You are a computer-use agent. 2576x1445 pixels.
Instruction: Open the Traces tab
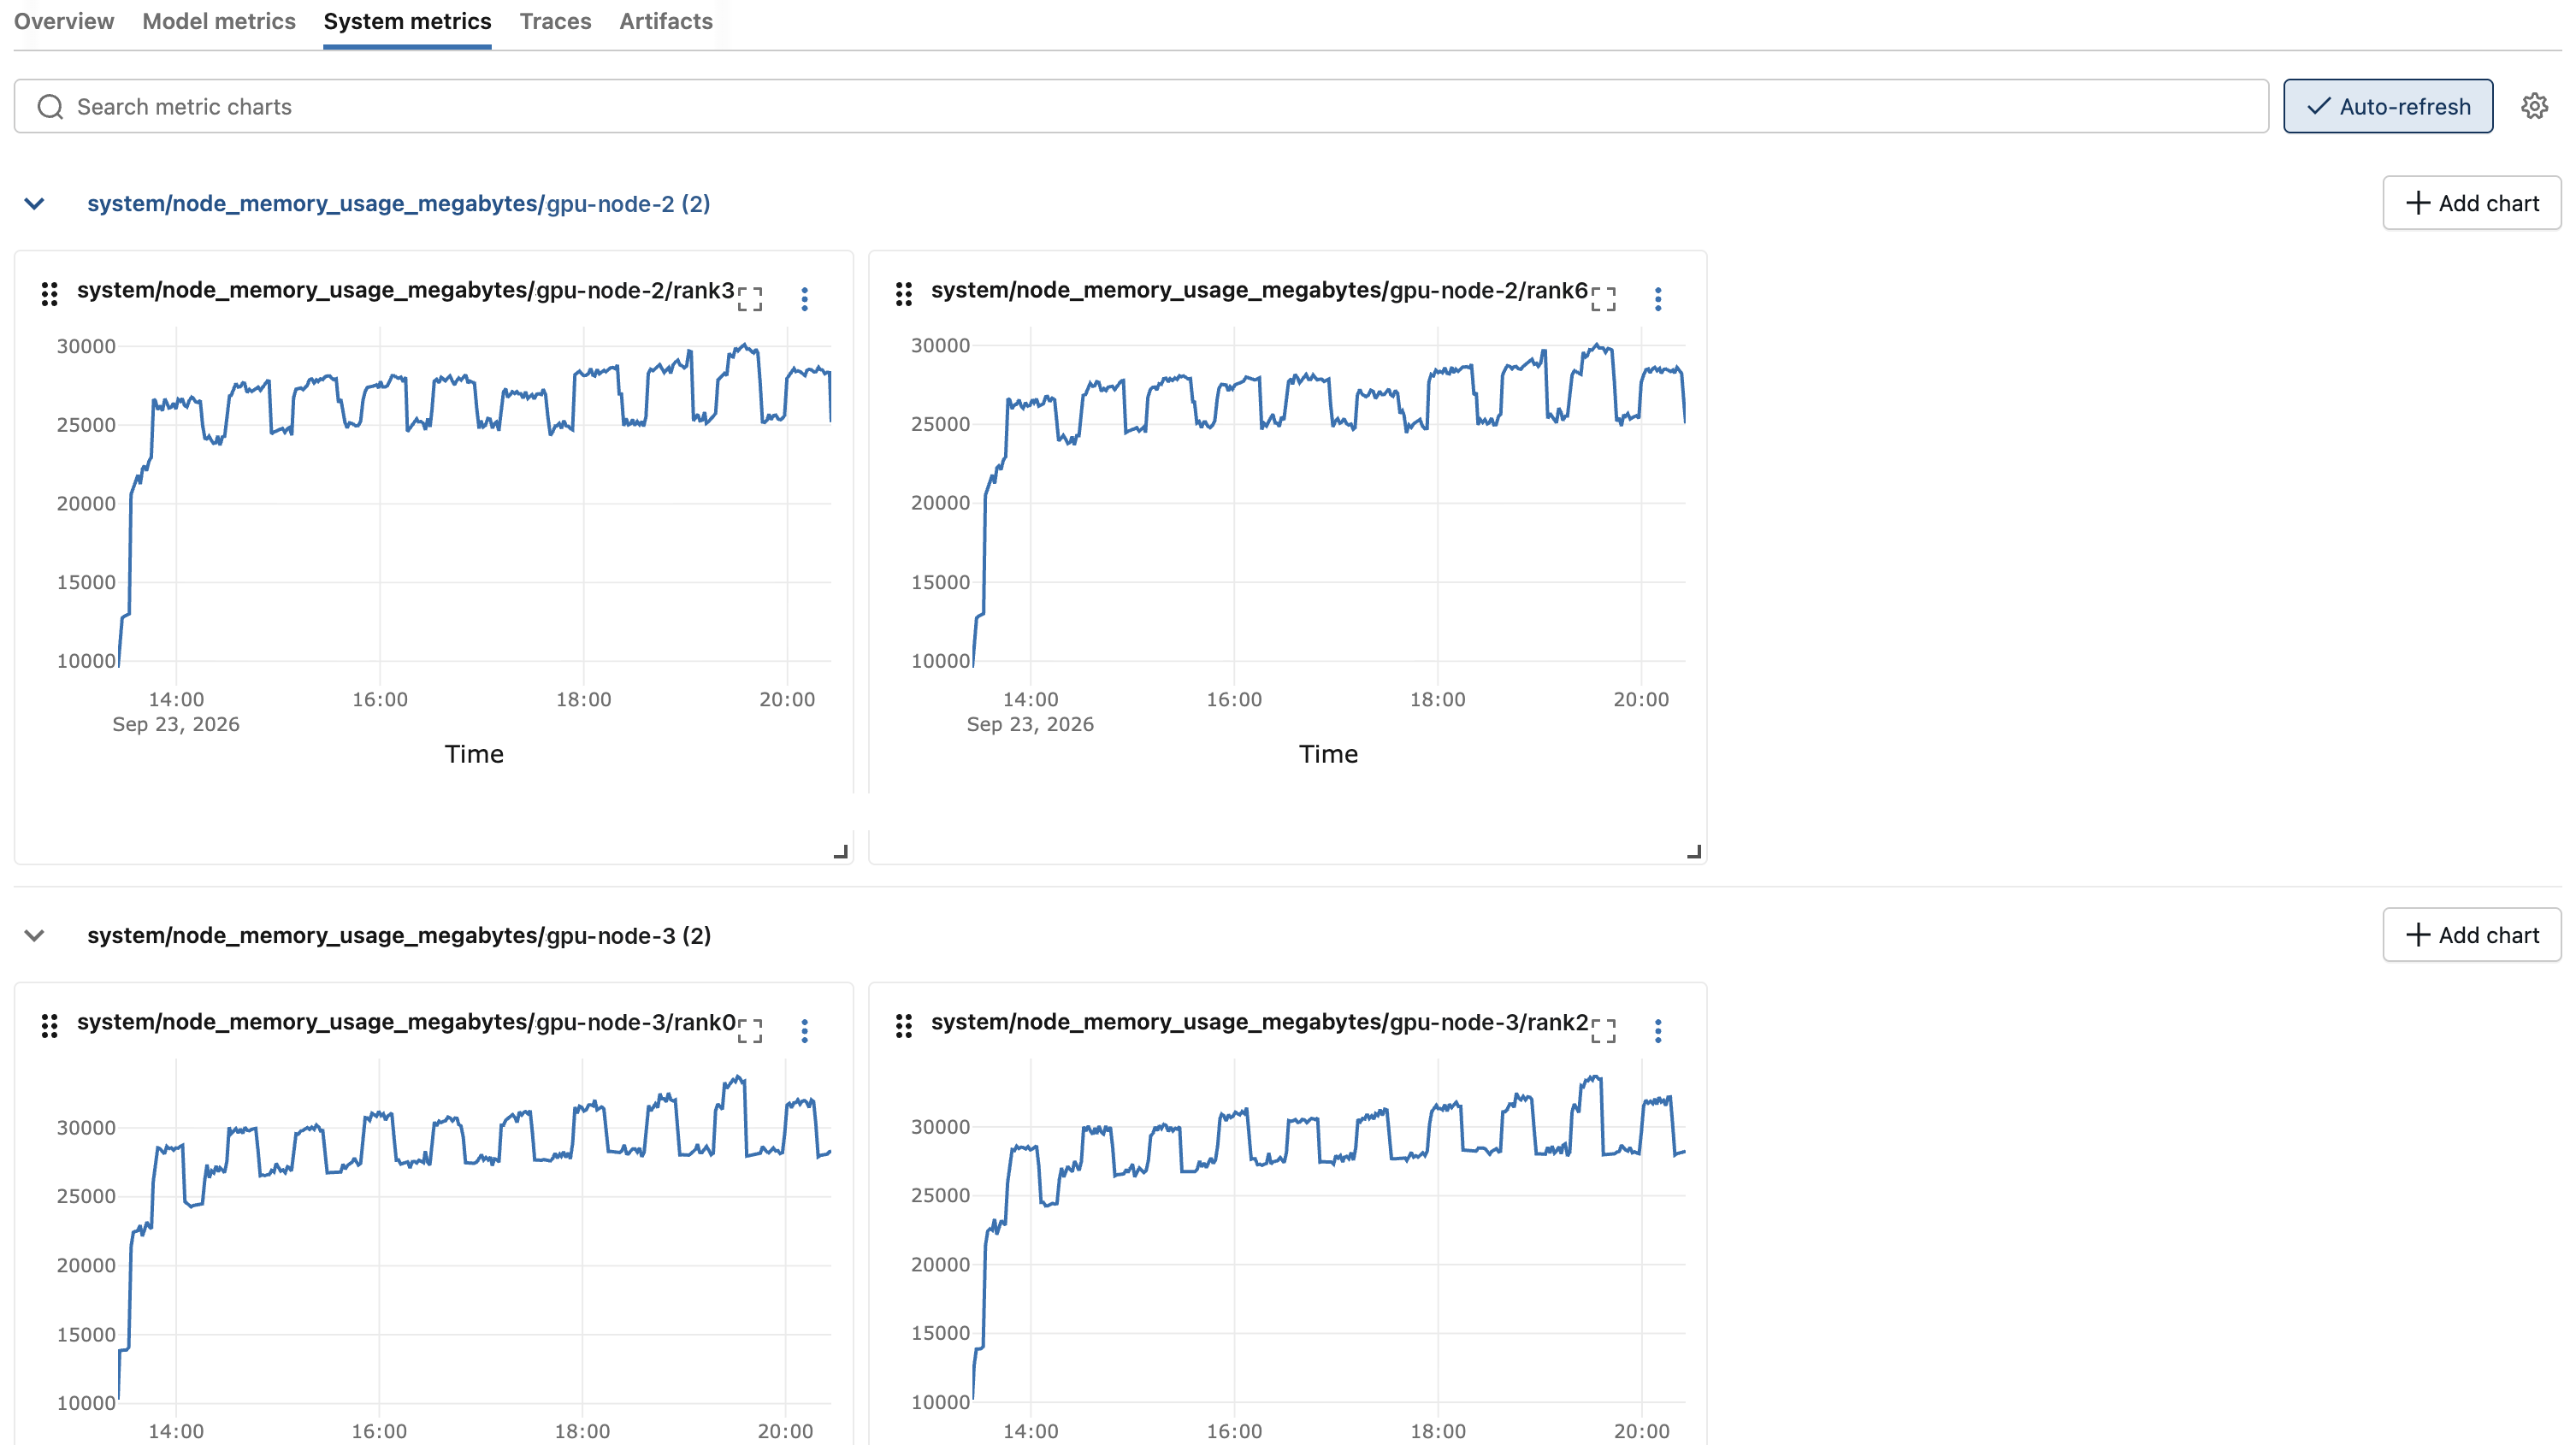(555, 21)
